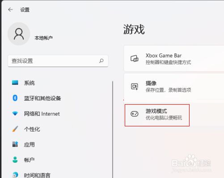Click the 查找设置 search field
Image resolution: width=224 pixels, height=178 pixels.
tap(58, 61)
